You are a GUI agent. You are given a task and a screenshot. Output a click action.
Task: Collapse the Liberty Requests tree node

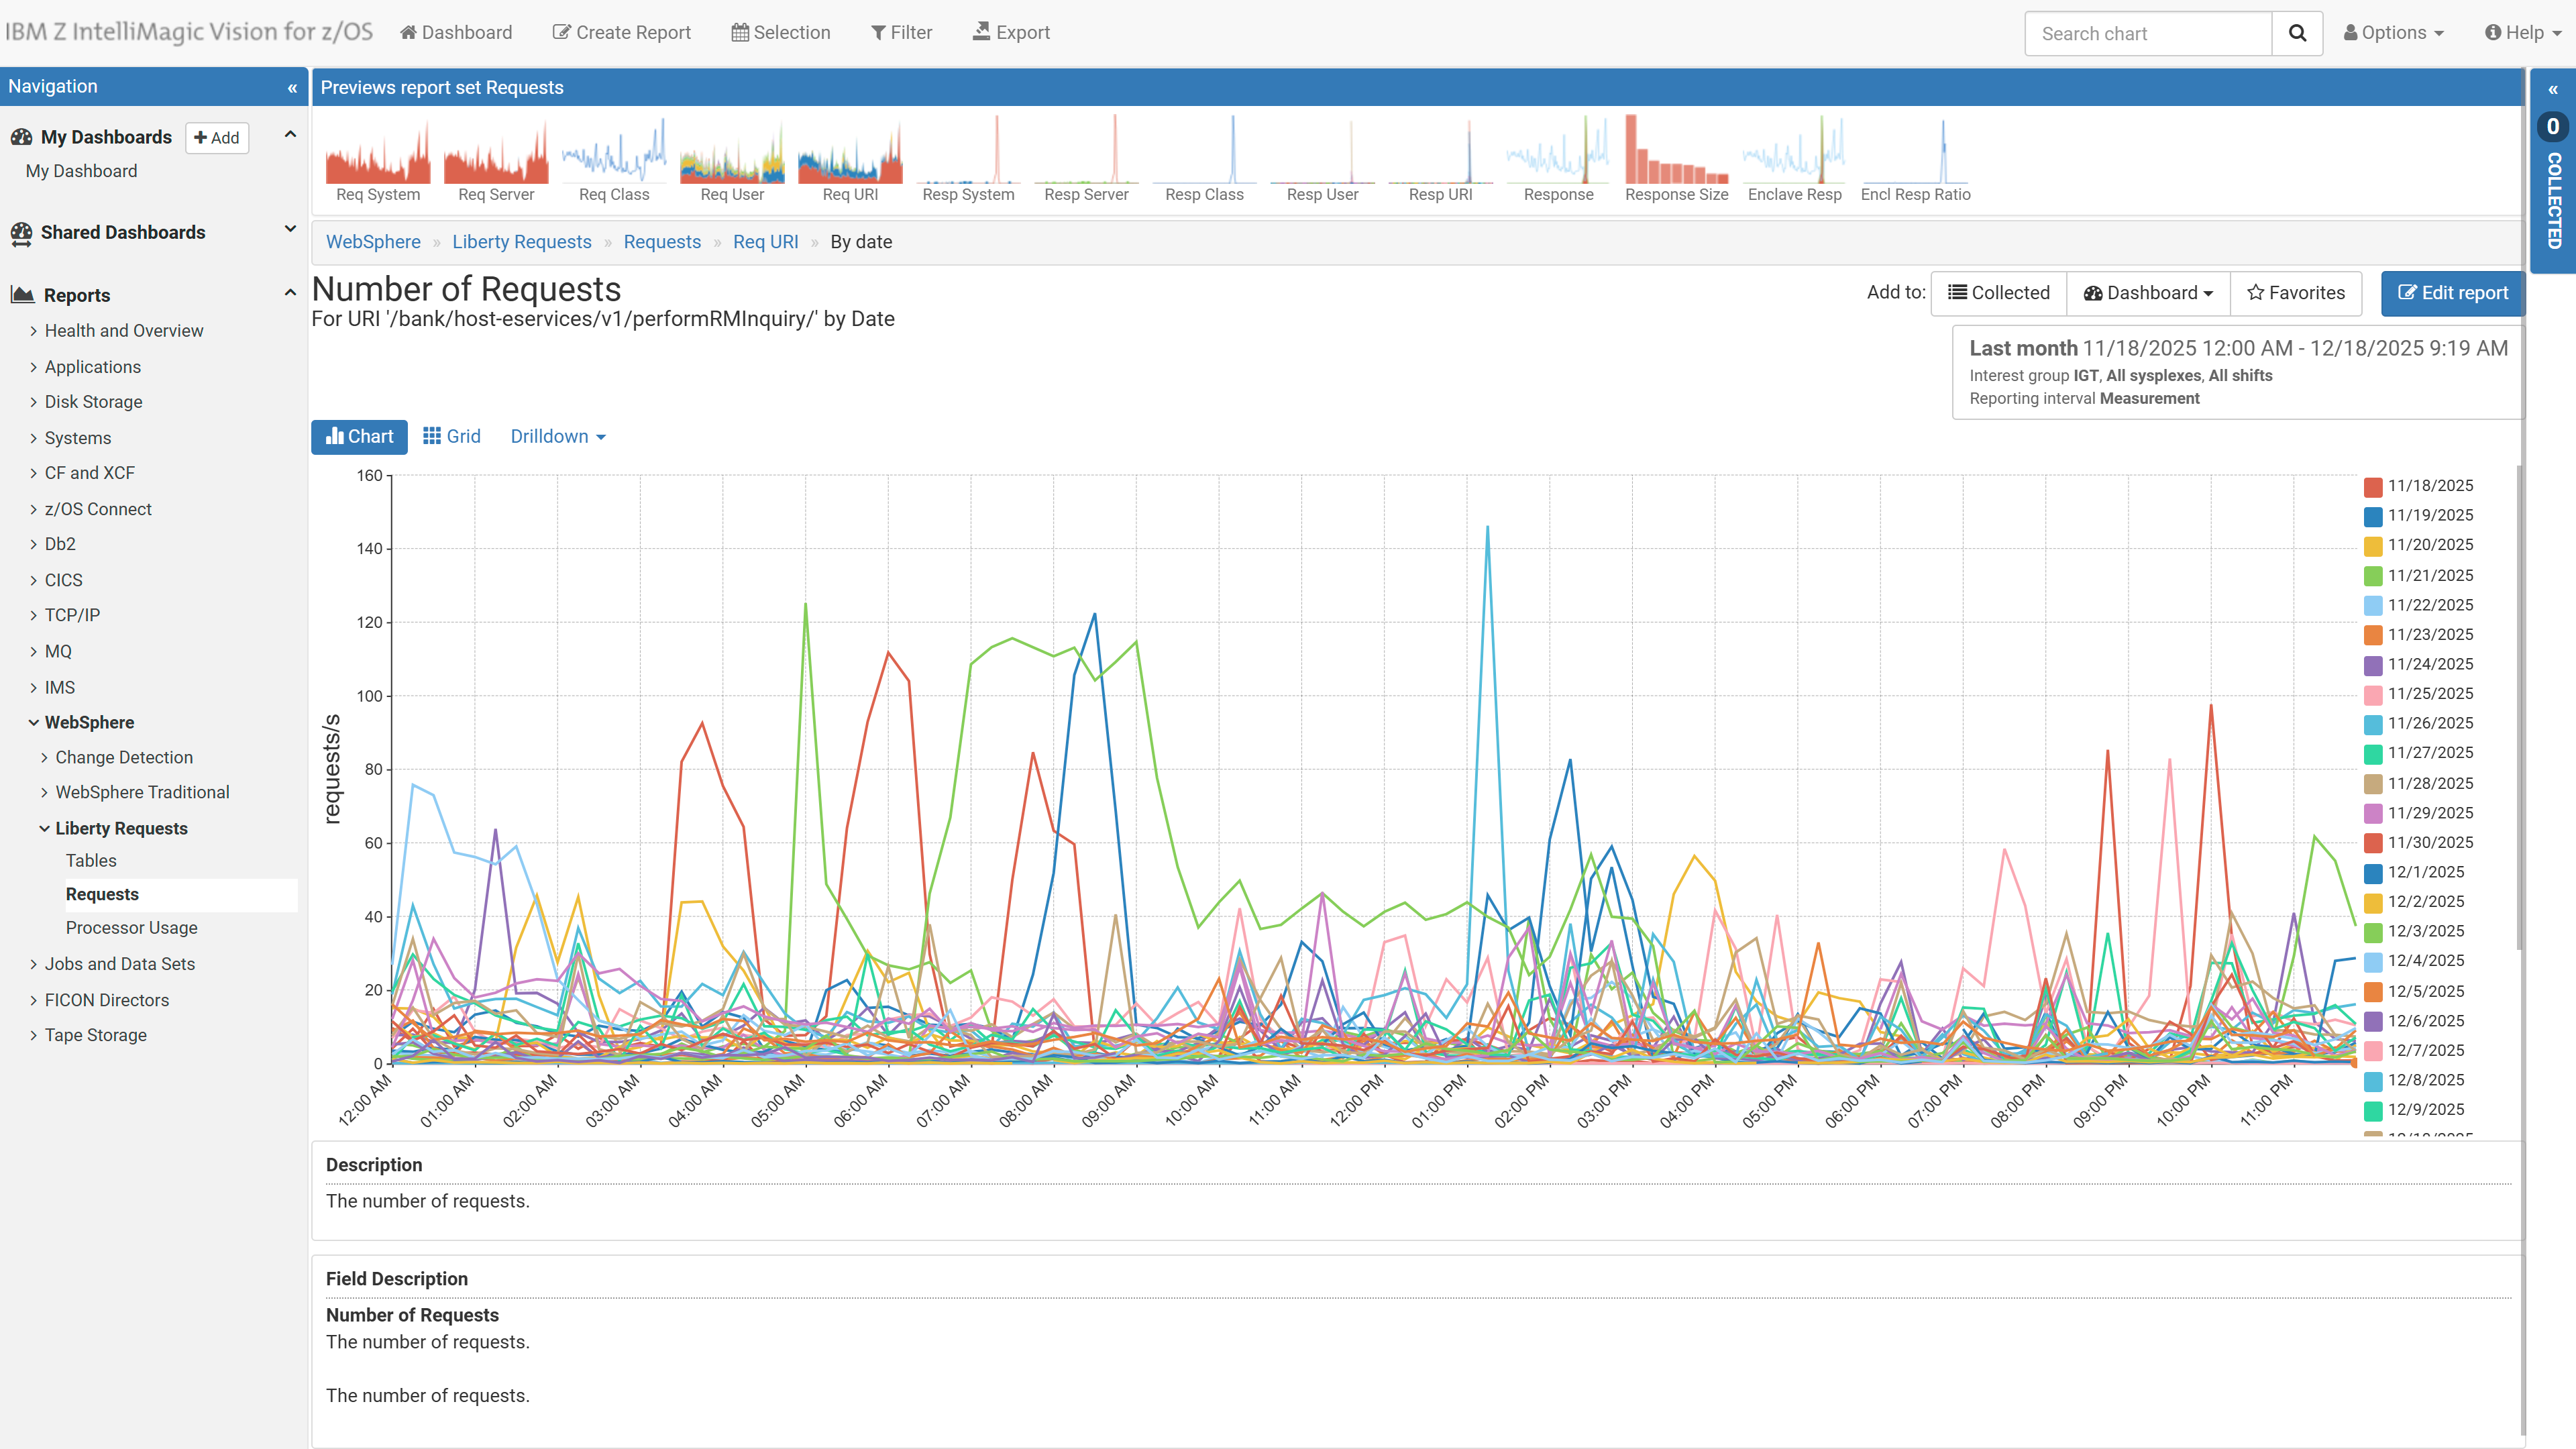[x=45, y=828]
